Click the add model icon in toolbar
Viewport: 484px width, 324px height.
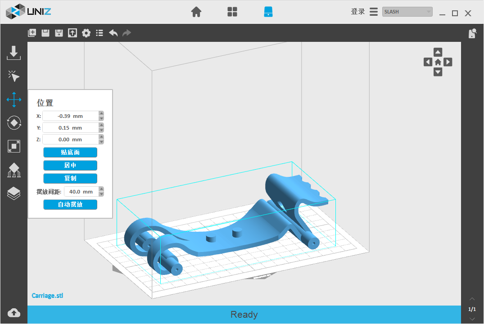point(32,33)
